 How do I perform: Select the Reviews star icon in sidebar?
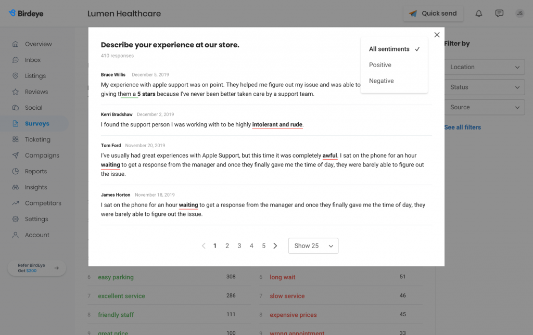tap(16, 92)
